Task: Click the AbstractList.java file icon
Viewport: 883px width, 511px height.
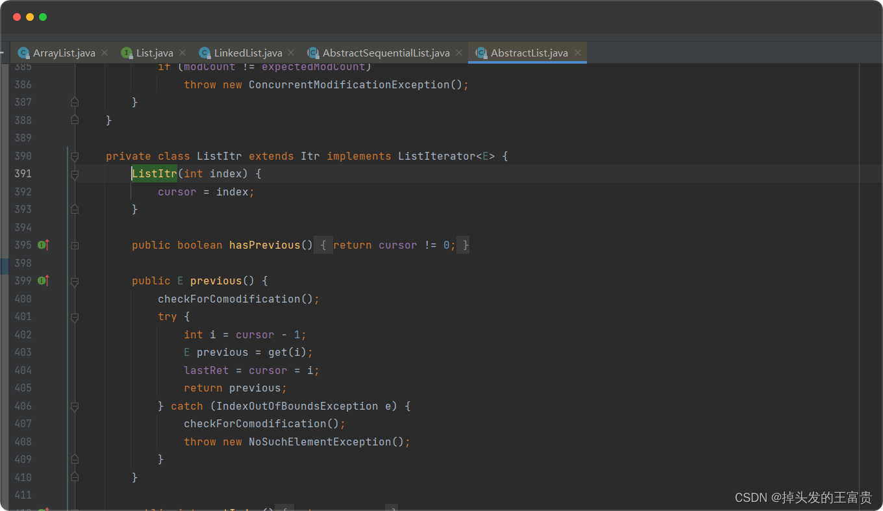Action: coord(482,53)
